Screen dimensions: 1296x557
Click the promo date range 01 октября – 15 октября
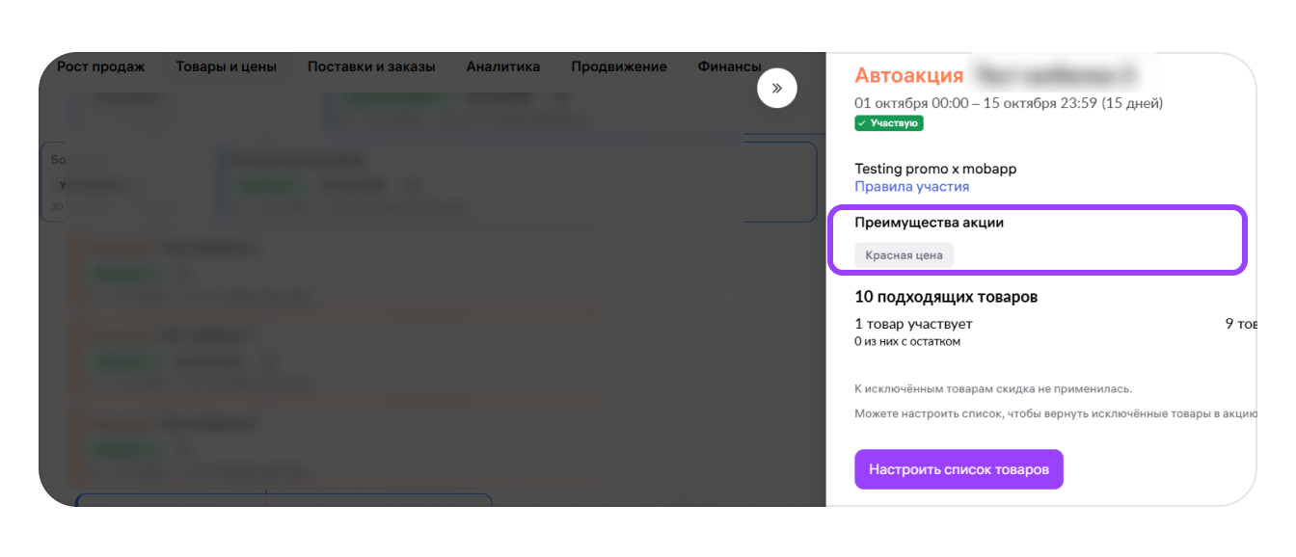tap(1009, 103)
